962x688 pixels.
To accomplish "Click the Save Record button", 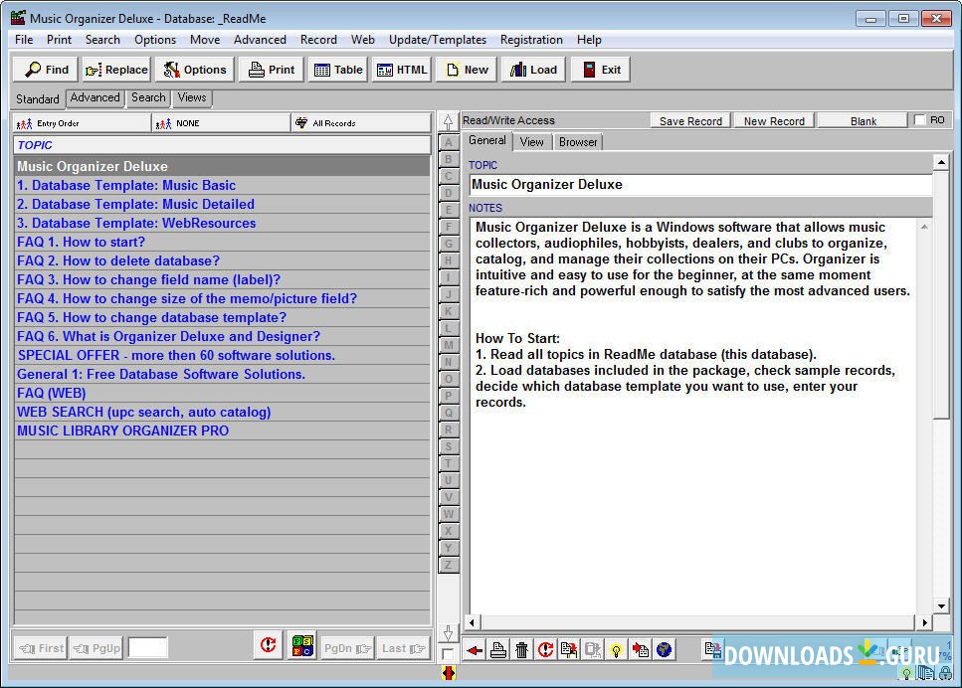I will coord(689,120).
